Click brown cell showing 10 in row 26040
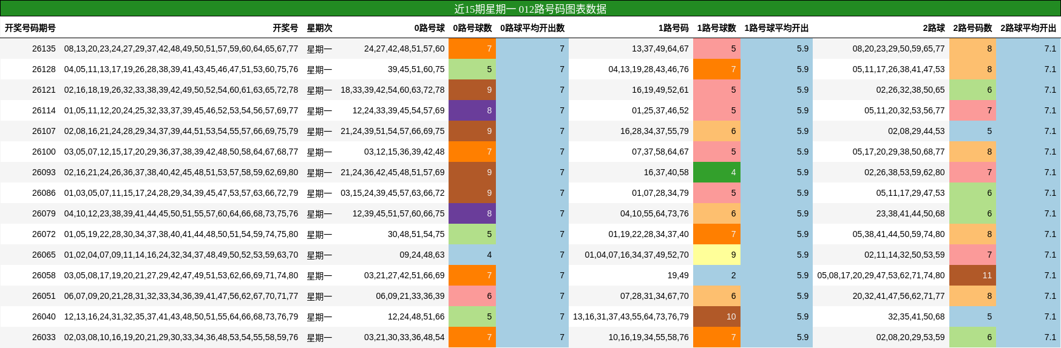 point(717,316)
